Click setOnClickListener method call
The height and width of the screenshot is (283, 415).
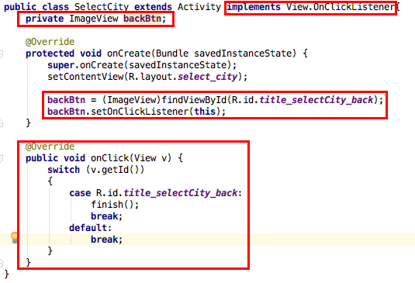coord(140,112)
